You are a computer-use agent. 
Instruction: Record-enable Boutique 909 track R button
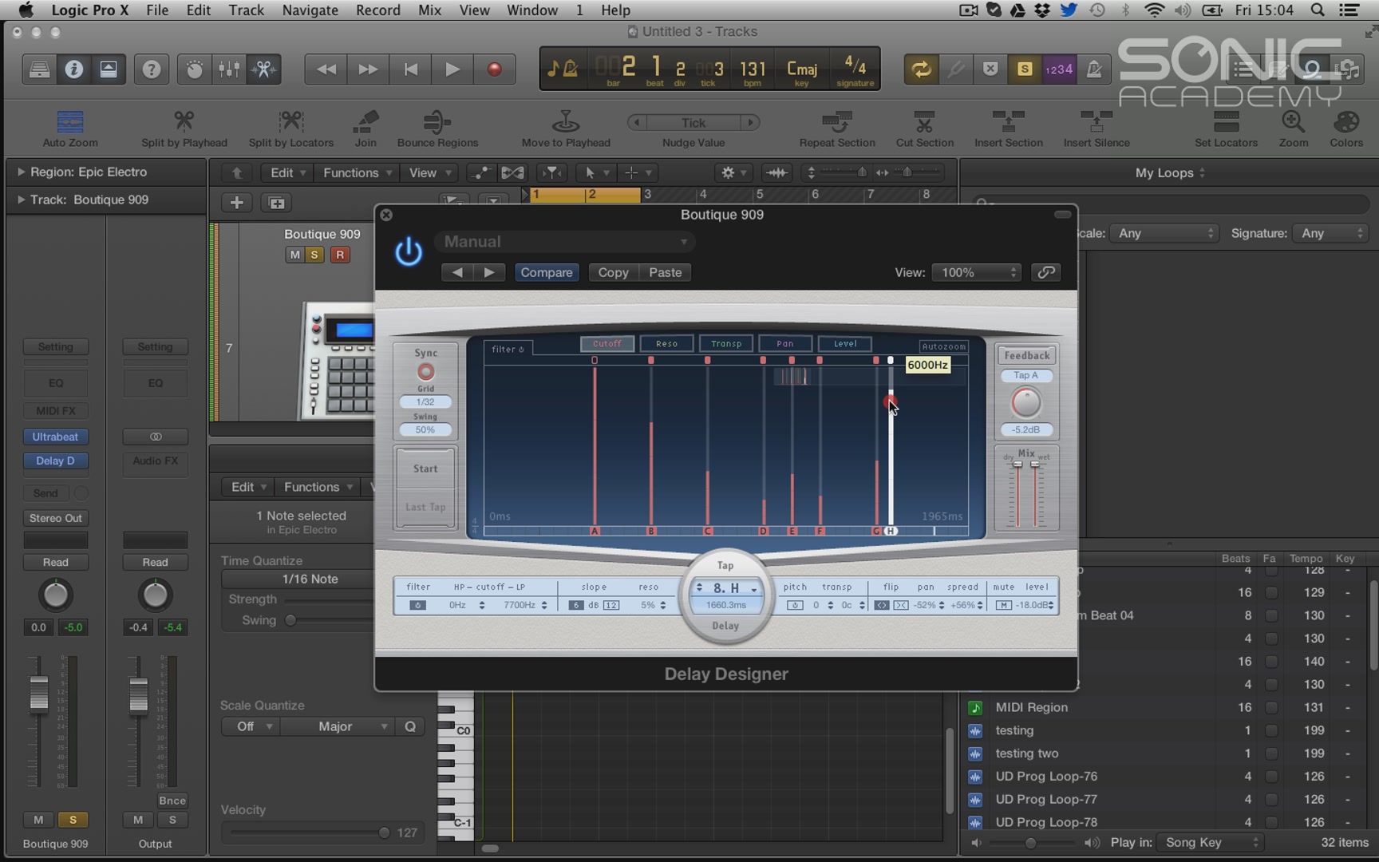(x=340, y=255)
